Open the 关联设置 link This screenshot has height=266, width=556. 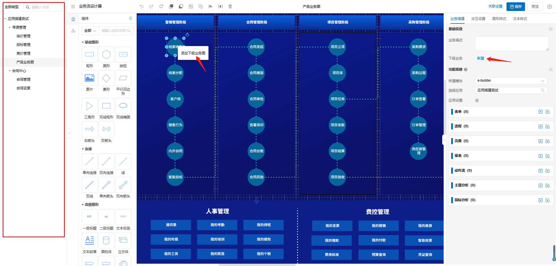[x=495, y=6]
